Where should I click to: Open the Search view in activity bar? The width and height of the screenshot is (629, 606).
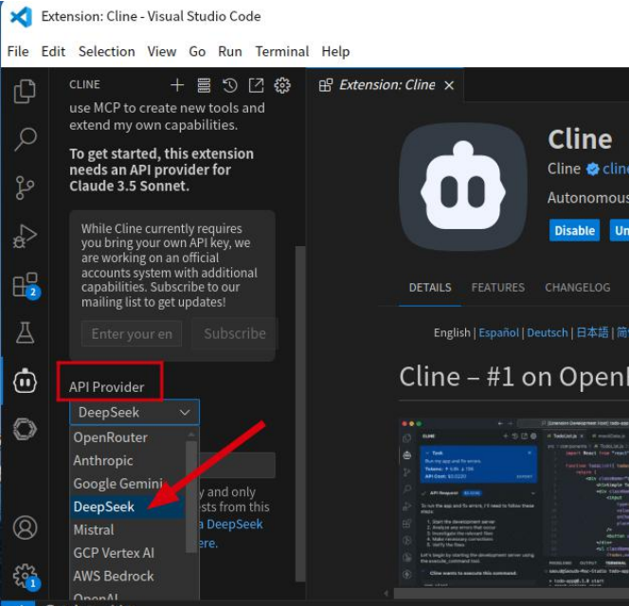click(25, 139)
